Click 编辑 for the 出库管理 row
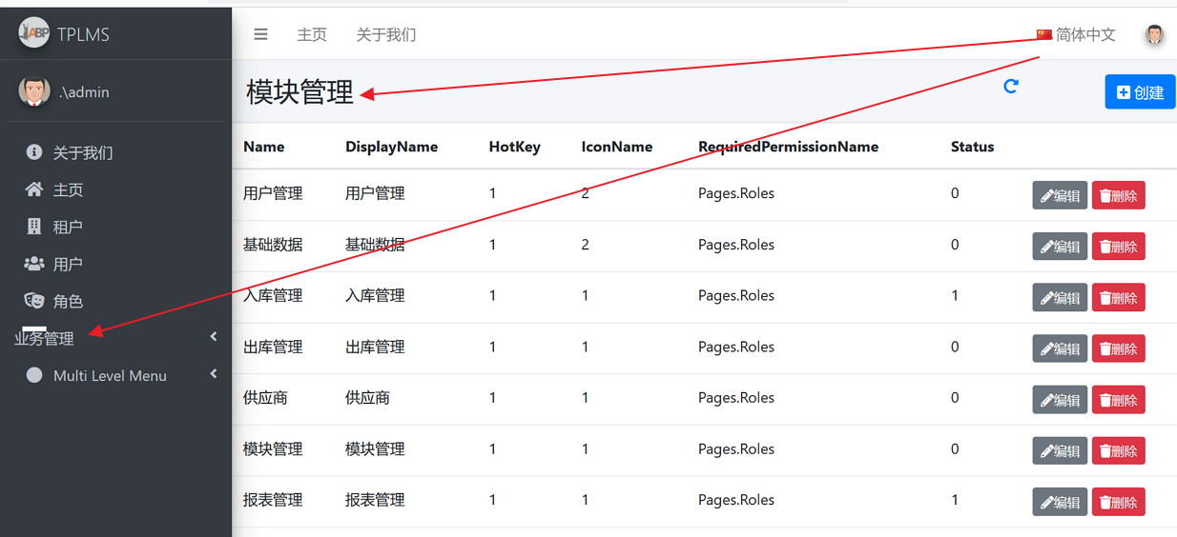 tap(1060, 348)
